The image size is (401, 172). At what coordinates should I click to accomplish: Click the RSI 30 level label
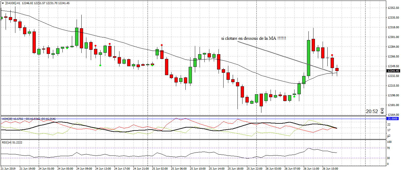(x=389, y=158)
